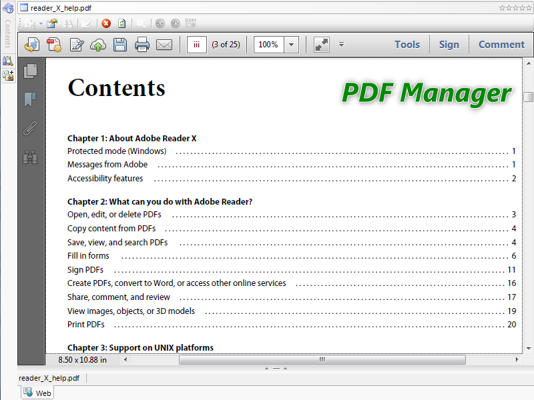The image size is (534, 400).
Task: Click 'Chapter 3: Support on UNIX platforms' heading
Action: [140, 347]
